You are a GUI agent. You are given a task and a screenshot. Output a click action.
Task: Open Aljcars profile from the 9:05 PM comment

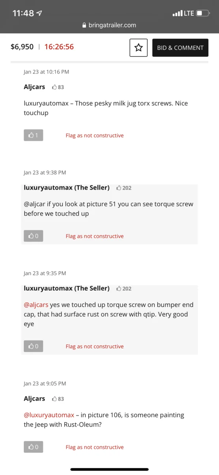(34, 399)
